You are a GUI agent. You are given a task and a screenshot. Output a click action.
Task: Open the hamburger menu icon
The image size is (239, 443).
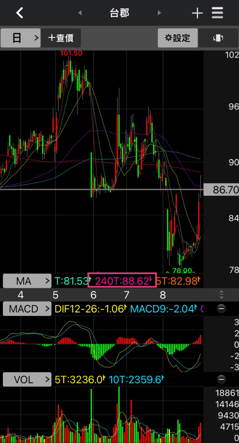point(218,13)
